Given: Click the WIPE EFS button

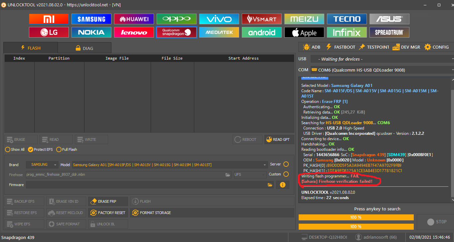Looking at the screenshot, I should (x=24, y=224).
